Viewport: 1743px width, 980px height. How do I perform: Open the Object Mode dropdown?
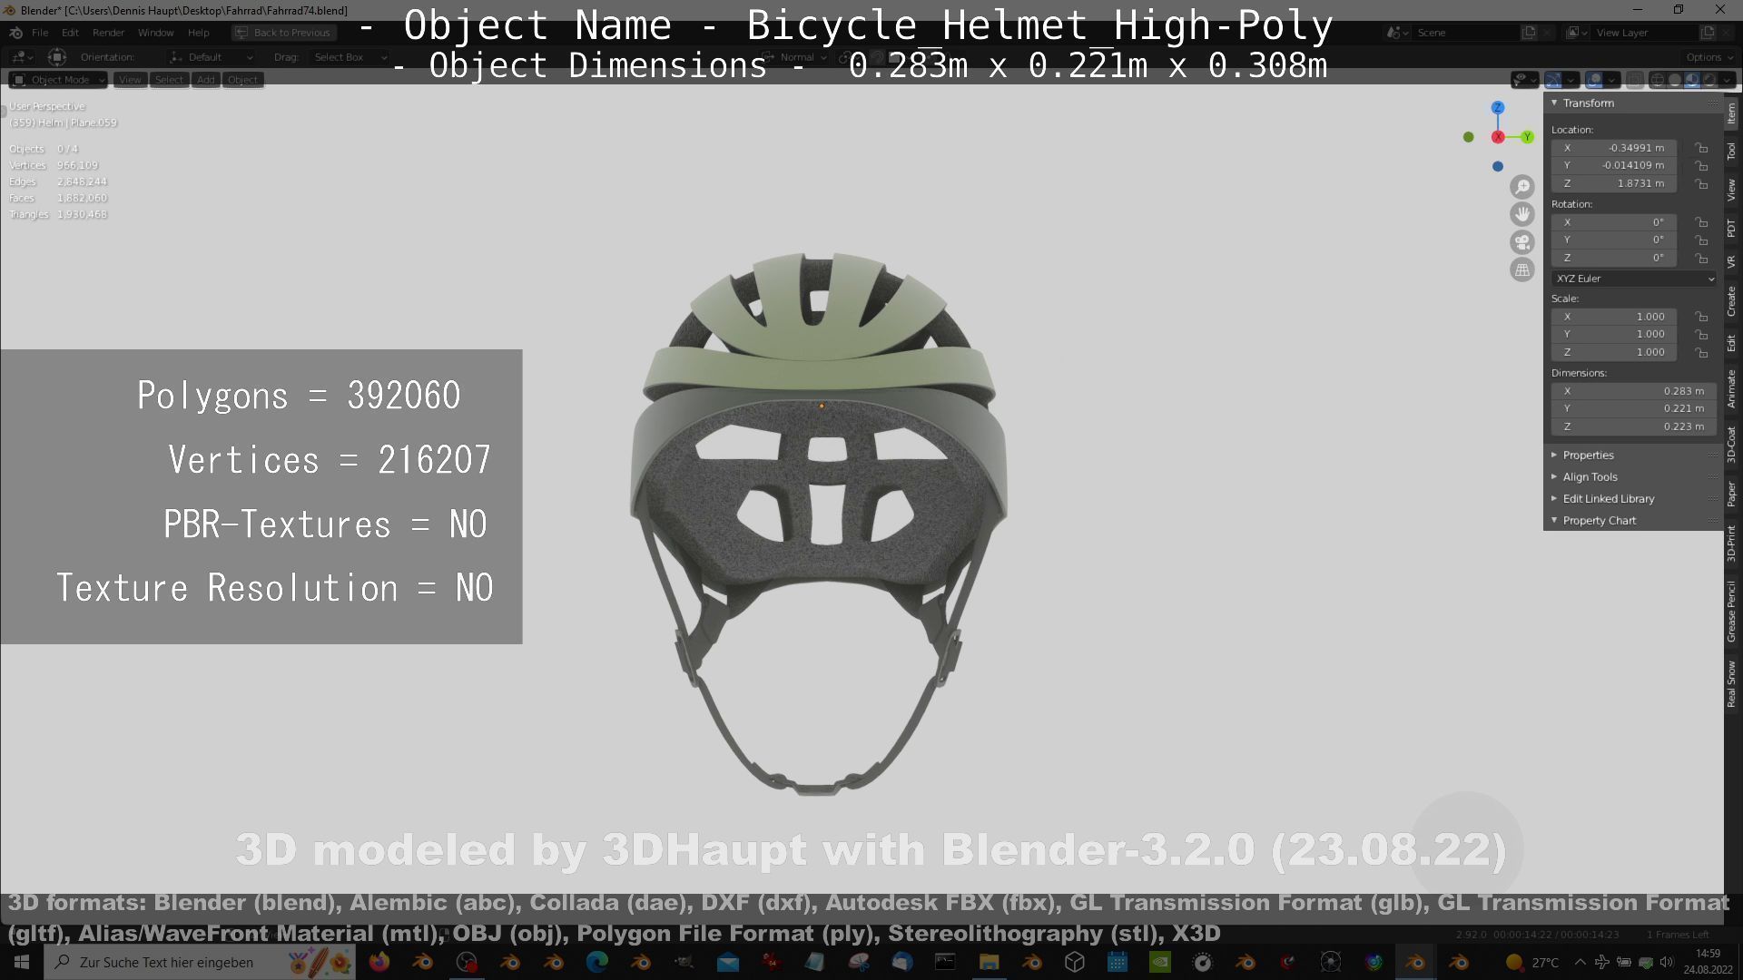click(59, 80)
